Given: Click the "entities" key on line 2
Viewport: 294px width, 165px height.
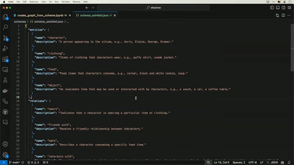Looking at the screenshot, I should point(37,30).
